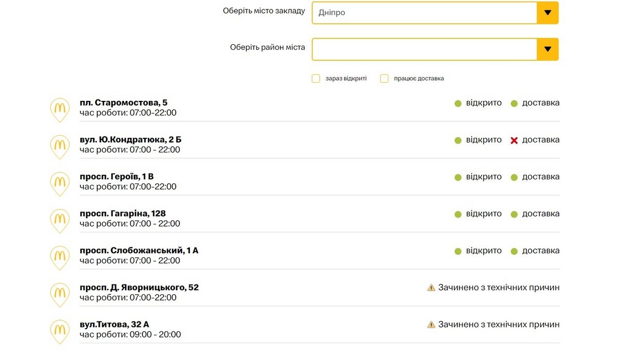This screenshot has width=624, height=351.
Task: Select the просп. Гагаріна, 128 address
Action: click(x=123, y=214)
